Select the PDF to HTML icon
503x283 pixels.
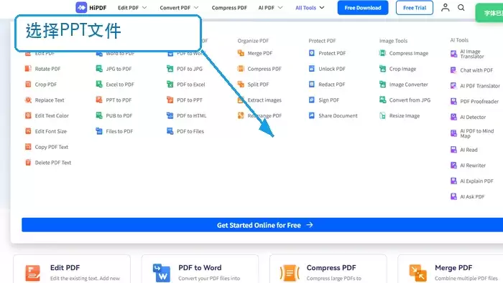(x=170, y=115)
